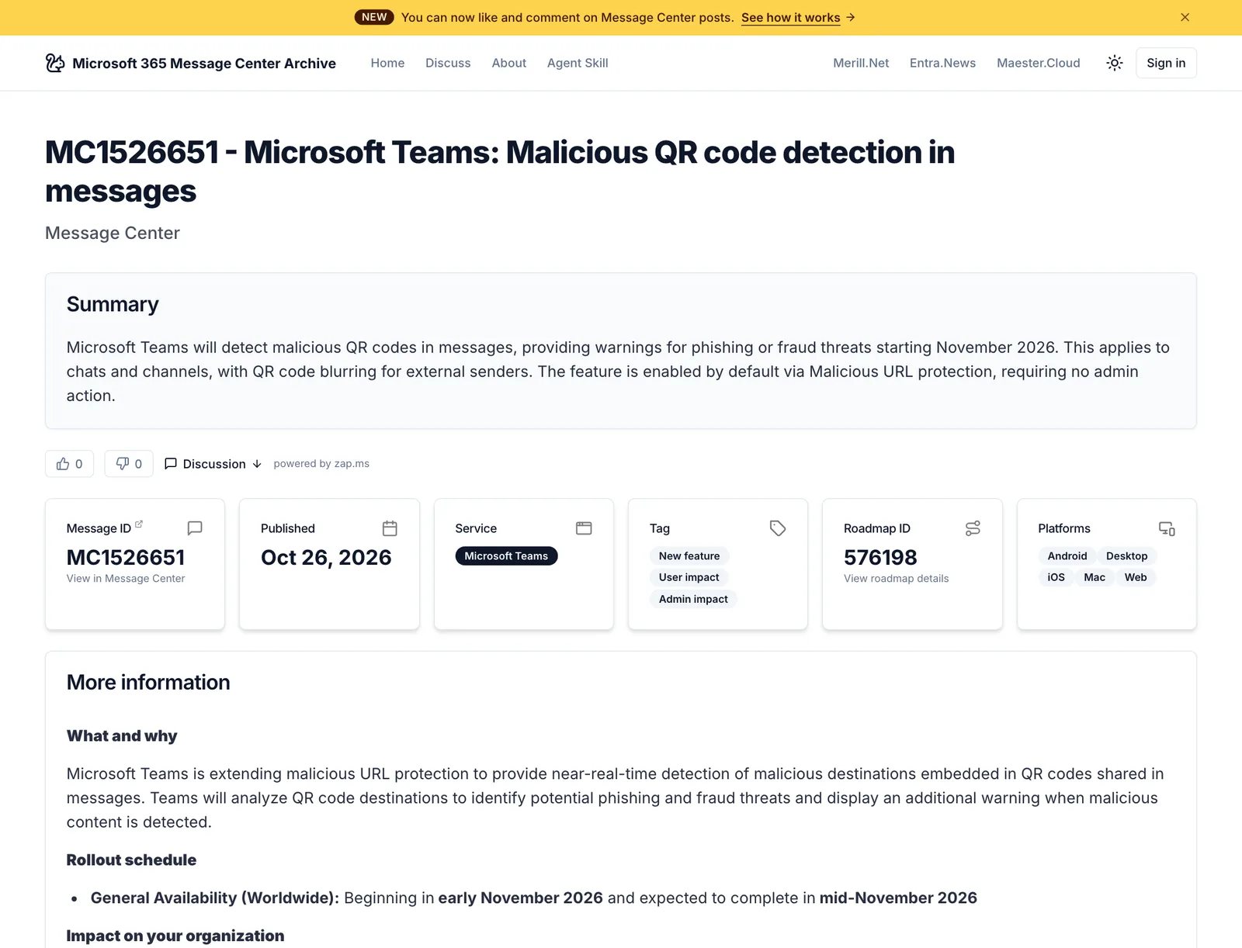Select the Admin impact tag

[x=693, y=599]
